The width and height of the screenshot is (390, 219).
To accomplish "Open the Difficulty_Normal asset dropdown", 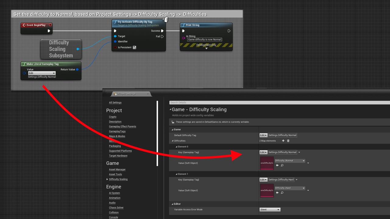I will pos(290,161).
